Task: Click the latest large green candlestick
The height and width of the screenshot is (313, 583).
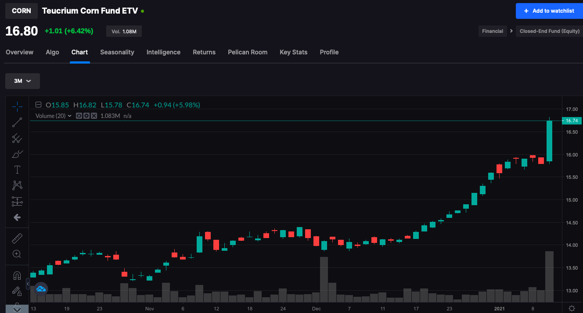Action: point(549,141)
